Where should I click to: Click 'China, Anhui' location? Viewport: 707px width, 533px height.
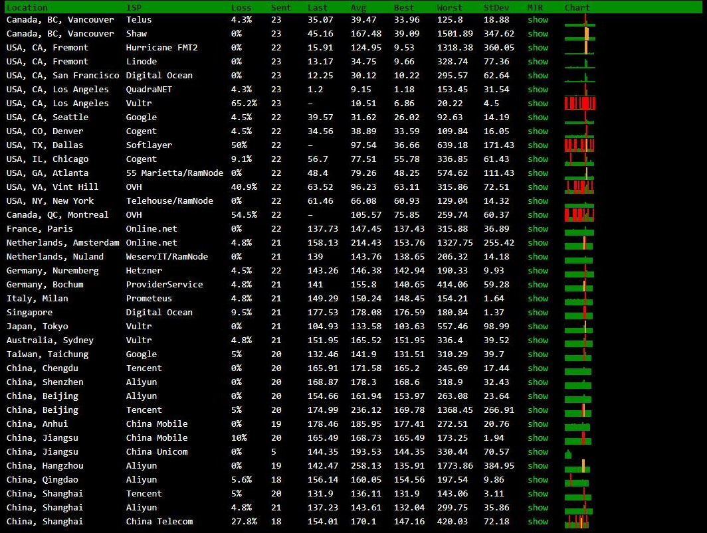[37, 424]
